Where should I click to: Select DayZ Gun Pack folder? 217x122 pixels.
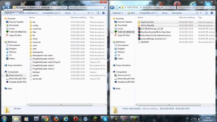[147, 22]
